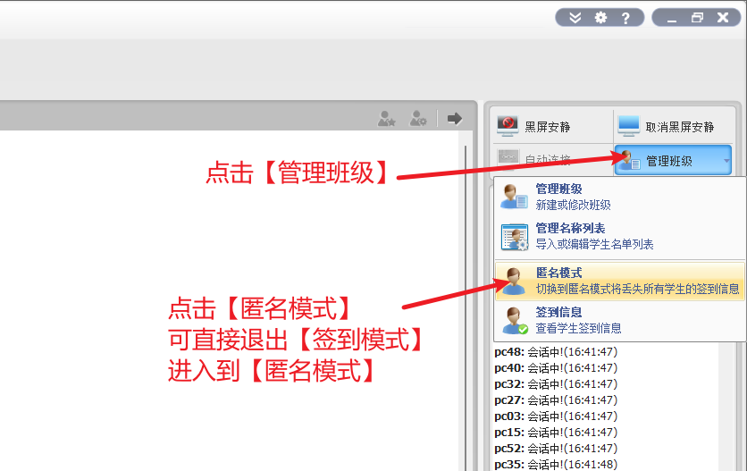Click the right arrow icon in panel header
The width and height of the screenshot is (747, 471).
click(455, 118)
